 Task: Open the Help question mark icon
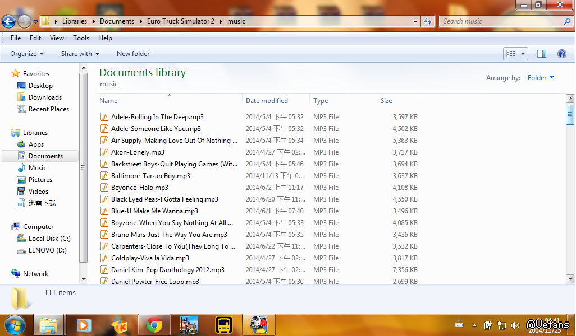561,54
